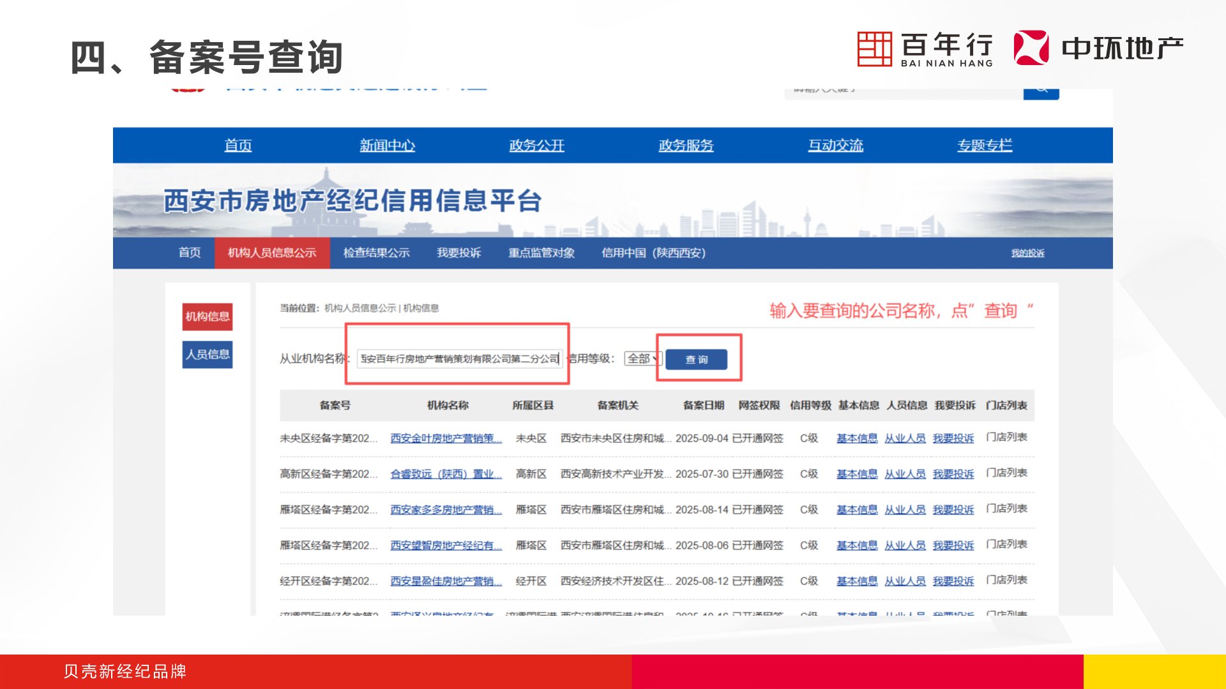The width and height of the screenshot is (1226, 689).
Task: Open 我要投诉 for 西安星盈佳 row
Action: 953,581
